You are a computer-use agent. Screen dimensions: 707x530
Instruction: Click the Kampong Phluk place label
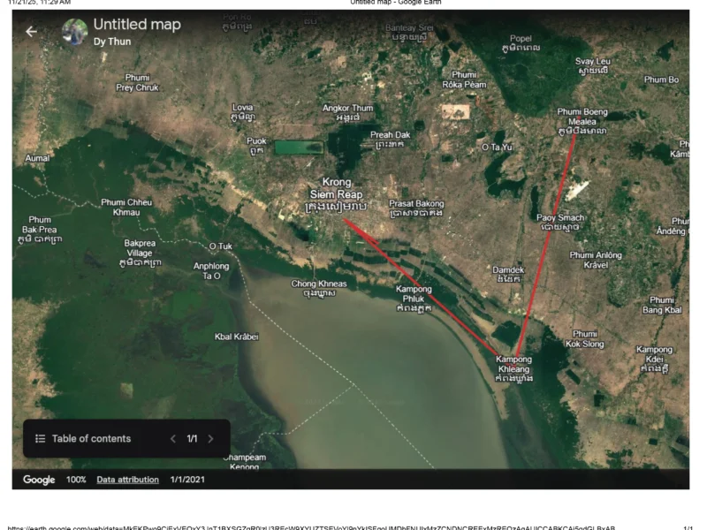point(414,299)
